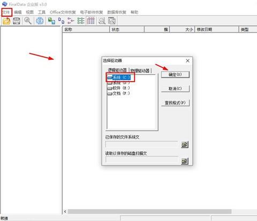Select drive 系统 (C:) in the list
The height and width of the screenshot is (221, 257).
tap(119, 77)
